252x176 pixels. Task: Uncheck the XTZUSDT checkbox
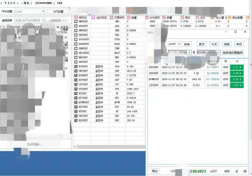click(76, 89)
